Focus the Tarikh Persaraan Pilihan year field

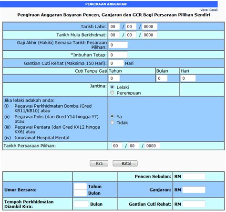[153, 145]
